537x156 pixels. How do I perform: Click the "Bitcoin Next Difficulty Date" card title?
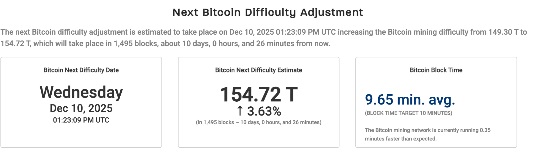[81, 70]
